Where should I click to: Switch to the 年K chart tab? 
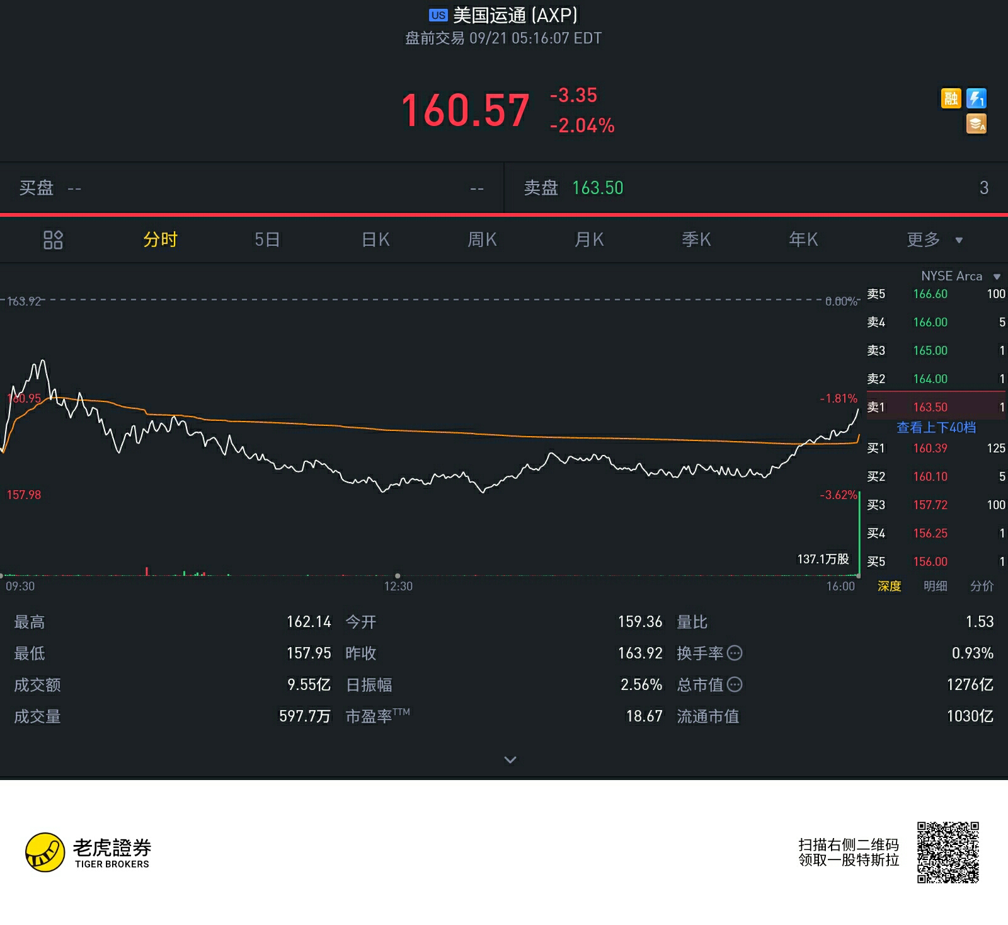point(803,239)
